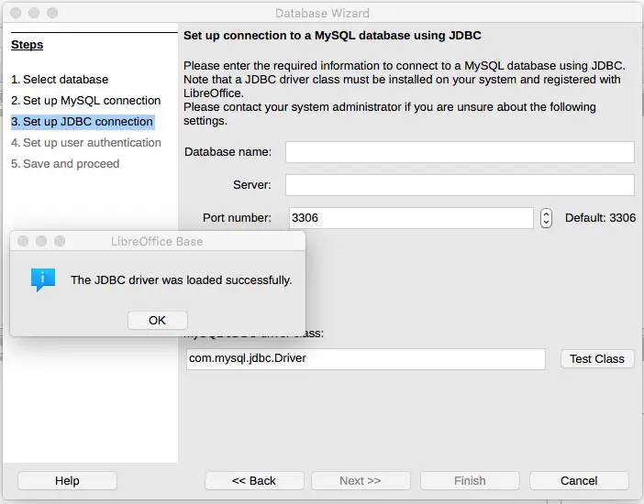This screenshot has width=644, height=504.
Task: Click the heading Set up connection to MySQL database
Action: click(x=332, y=36)
